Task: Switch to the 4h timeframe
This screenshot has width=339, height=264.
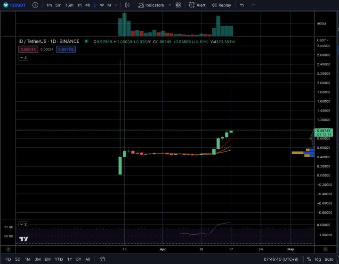Action: pyautogui.click(x=88, y=5)
